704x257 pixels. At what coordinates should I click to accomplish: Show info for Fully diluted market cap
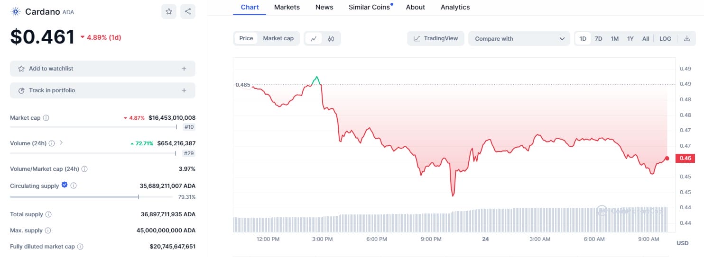point(80,247)
